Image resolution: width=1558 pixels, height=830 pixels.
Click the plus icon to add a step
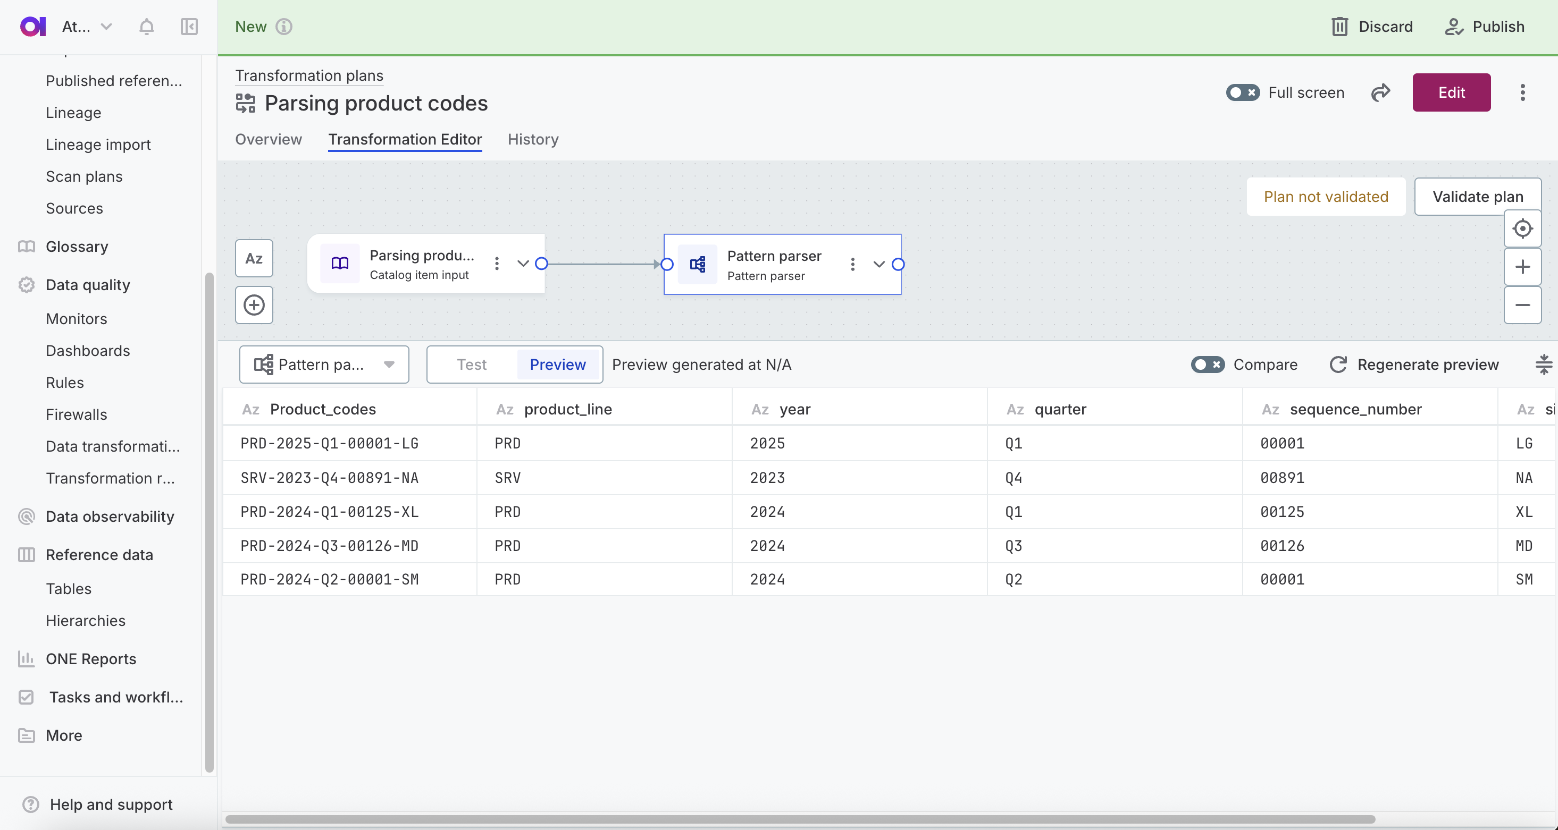pyautogui.click(x=254, y=304)
